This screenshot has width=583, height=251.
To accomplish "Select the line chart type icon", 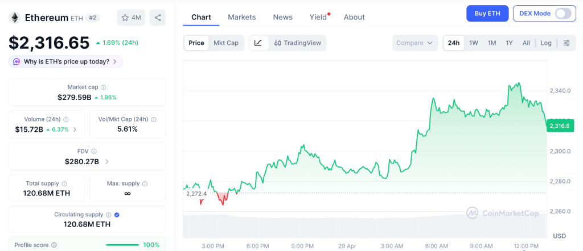I will pos(258,43).
